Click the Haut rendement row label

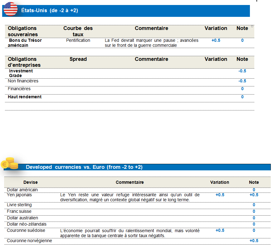pos(25,97)
